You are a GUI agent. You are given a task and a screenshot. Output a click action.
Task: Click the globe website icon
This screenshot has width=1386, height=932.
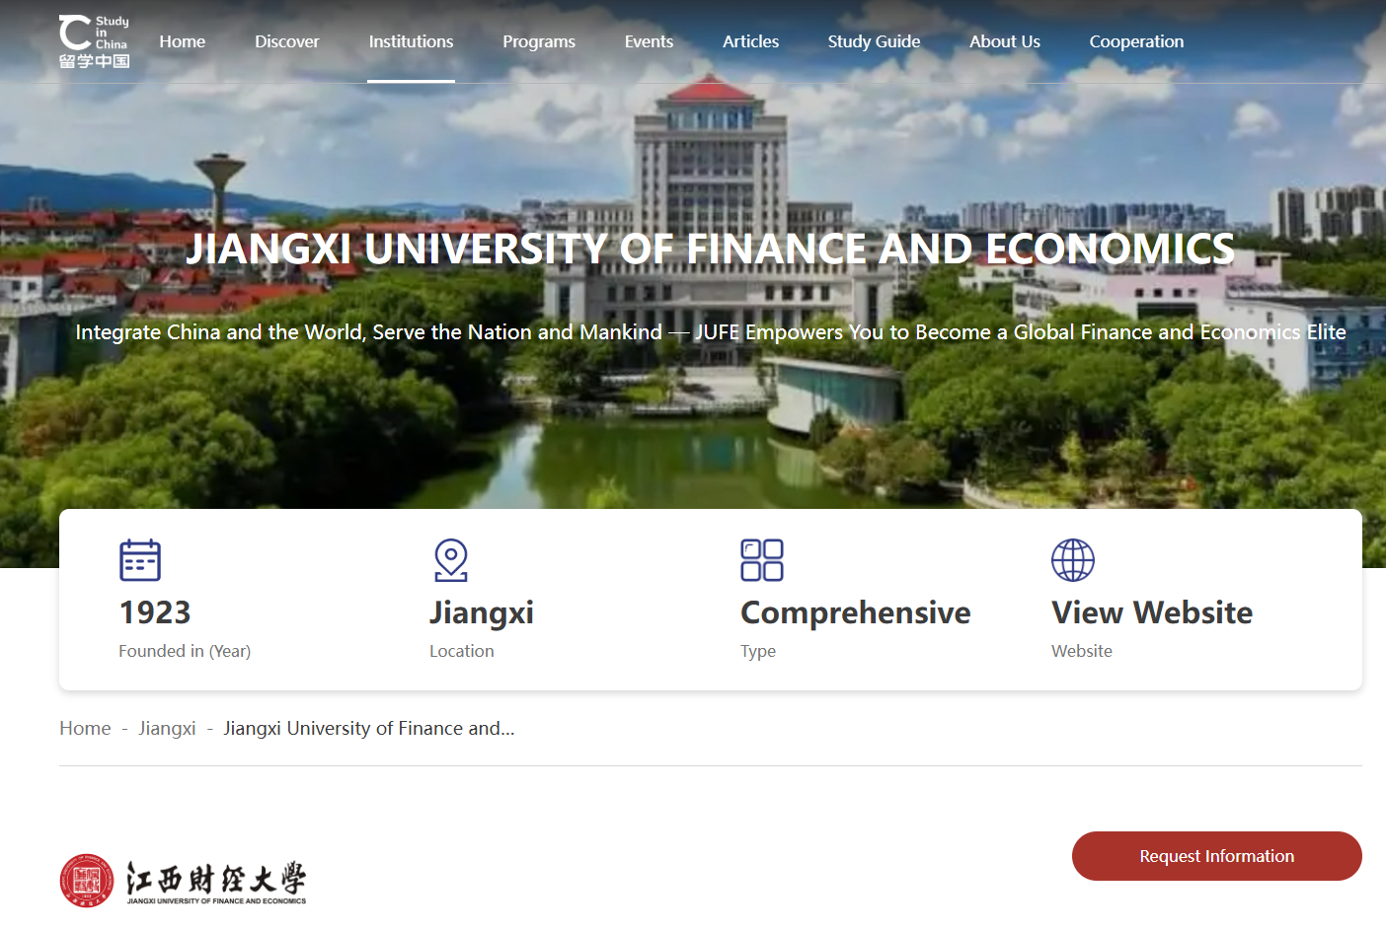(x=1073, y=560)
